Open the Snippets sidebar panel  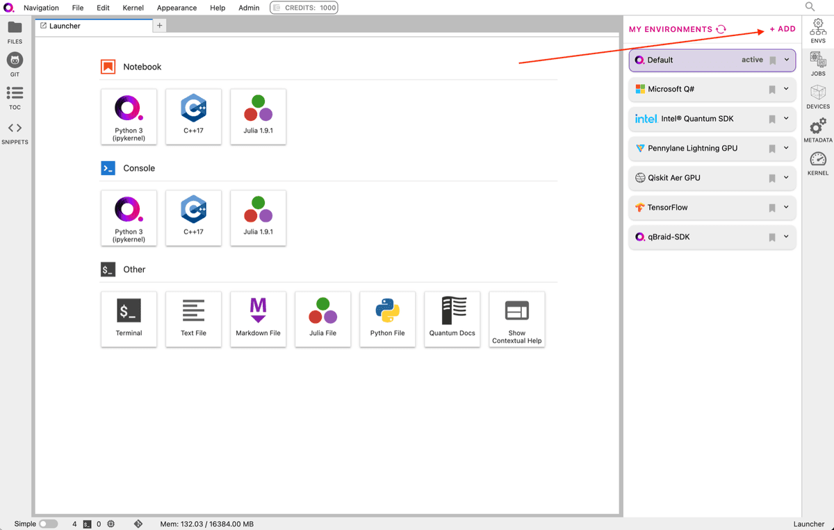point(15,132)
